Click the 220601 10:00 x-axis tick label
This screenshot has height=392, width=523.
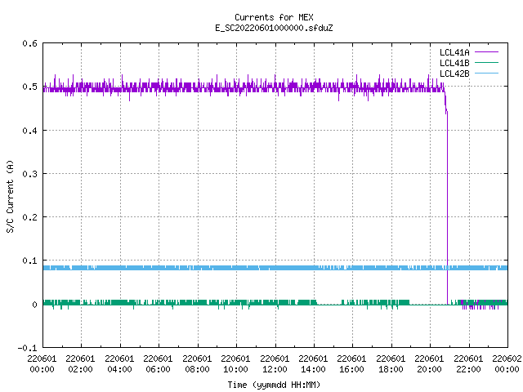pyautogui.click(x=236, y=364)
